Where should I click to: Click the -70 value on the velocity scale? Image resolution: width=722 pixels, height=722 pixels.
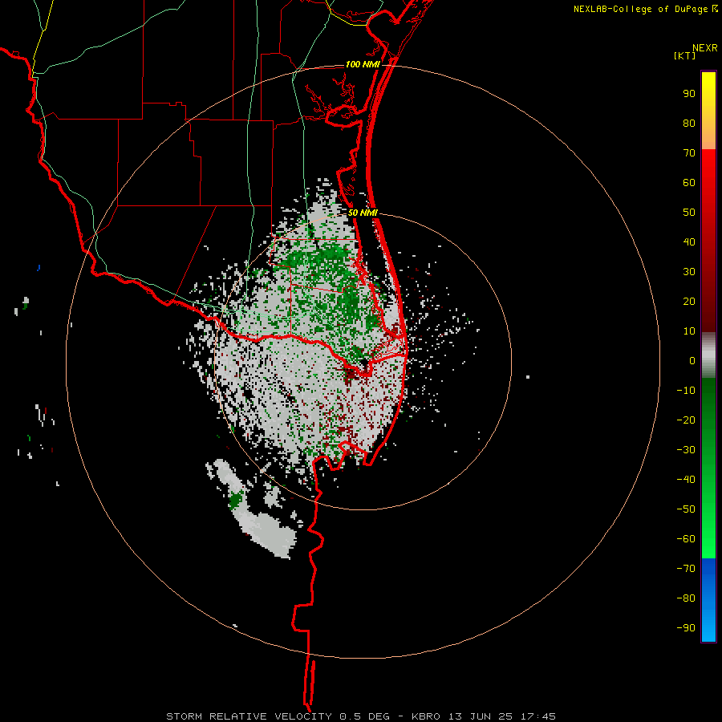pos(686,568)
